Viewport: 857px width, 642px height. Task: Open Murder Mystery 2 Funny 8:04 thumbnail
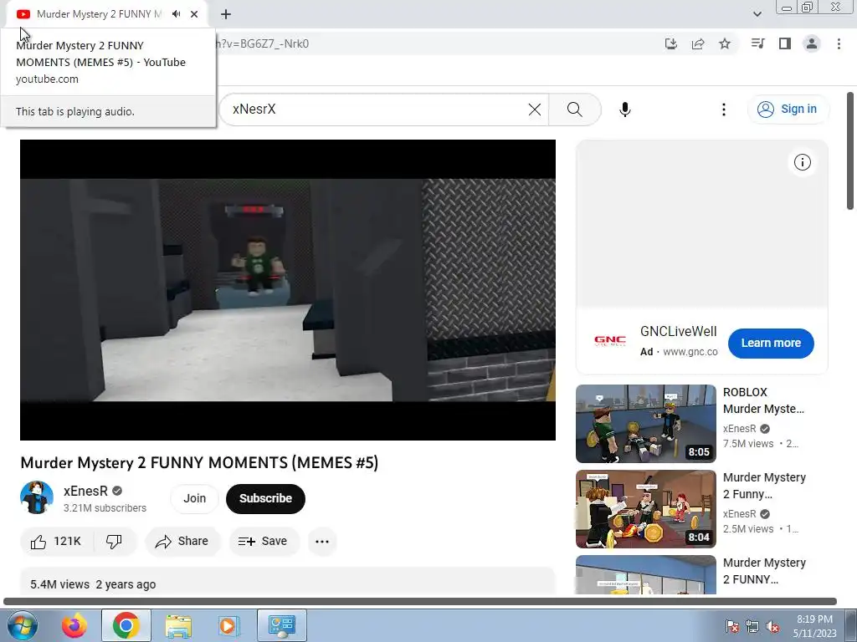(645, 509)
